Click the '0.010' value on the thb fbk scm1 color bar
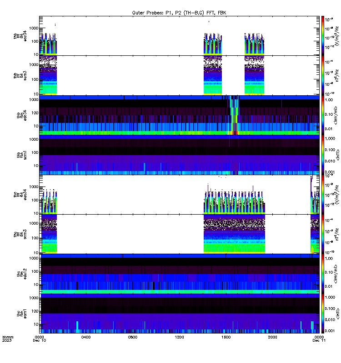341x363 pixels. pyautogui.click(x=330, y=161)
